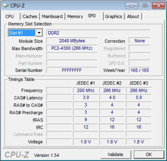This screenshot has width=167, height=161.
Task: Click the OK button
Action: point(149,154)
